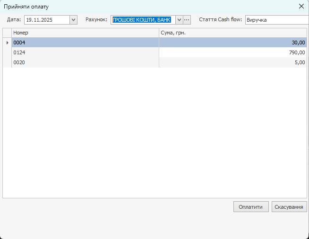Image resolution: width=309 pixels, height=239 pixels.
Task: Select the row with number 0004
Action: click(x=85, y=43)
